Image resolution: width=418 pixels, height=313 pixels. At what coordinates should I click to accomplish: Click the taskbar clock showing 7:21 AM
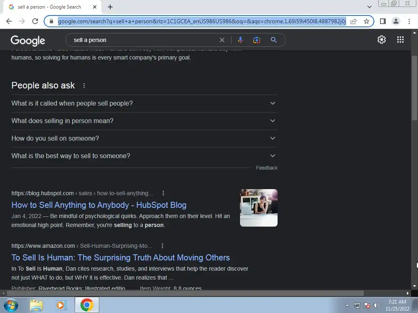click(397, 305)
